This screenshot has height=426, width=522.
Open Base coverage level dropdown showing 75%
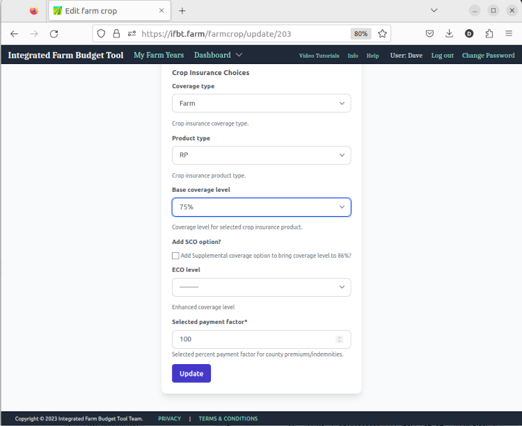(261, 207)
